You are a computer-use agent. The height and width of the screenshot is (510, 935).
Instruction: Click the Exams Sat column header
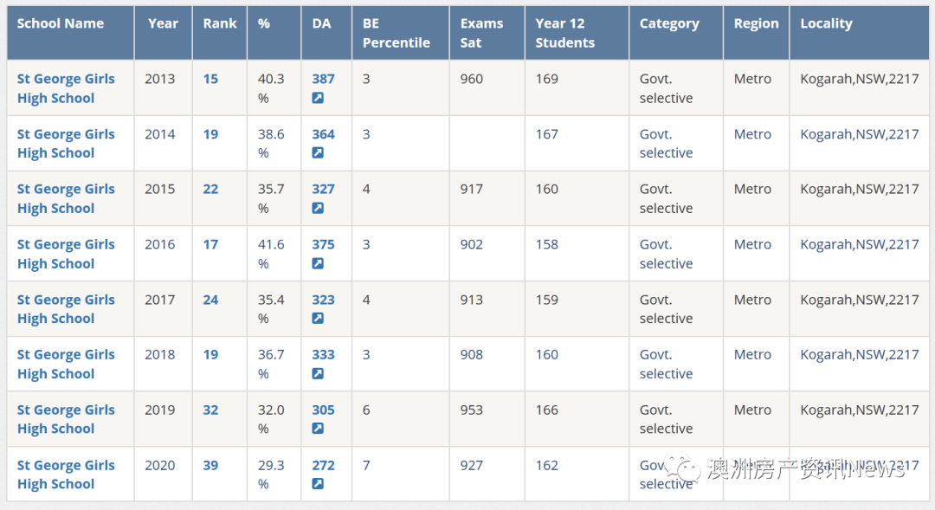point(481,33)
